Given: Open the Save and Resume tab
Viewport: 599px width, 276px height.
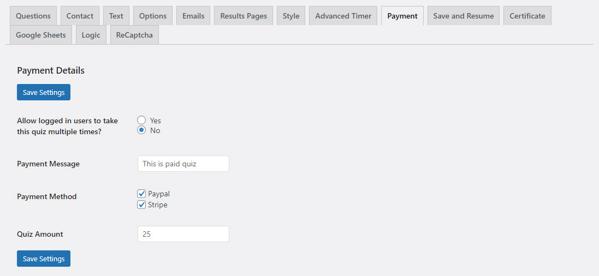Looking at the screenshot, I should pyautogui.click(x=464, y=16).
